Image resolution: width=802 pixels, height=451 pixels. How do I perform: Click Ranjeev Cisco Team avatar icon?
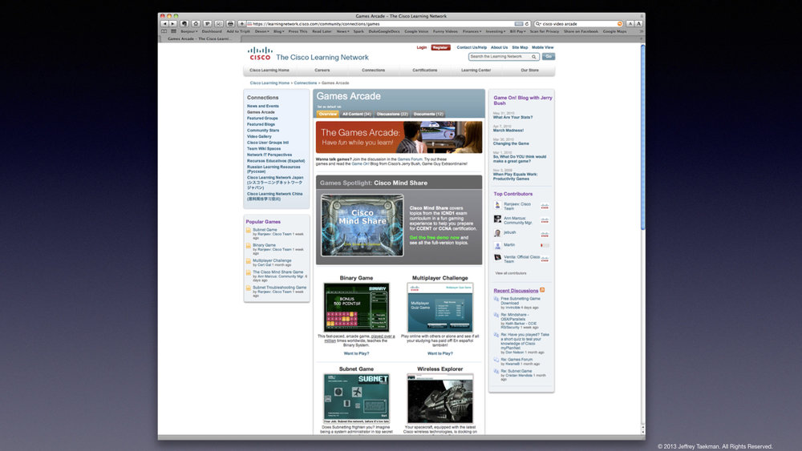pos(497,205)
